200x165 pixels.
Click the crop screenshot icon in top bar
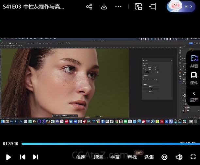pos(153,7)
